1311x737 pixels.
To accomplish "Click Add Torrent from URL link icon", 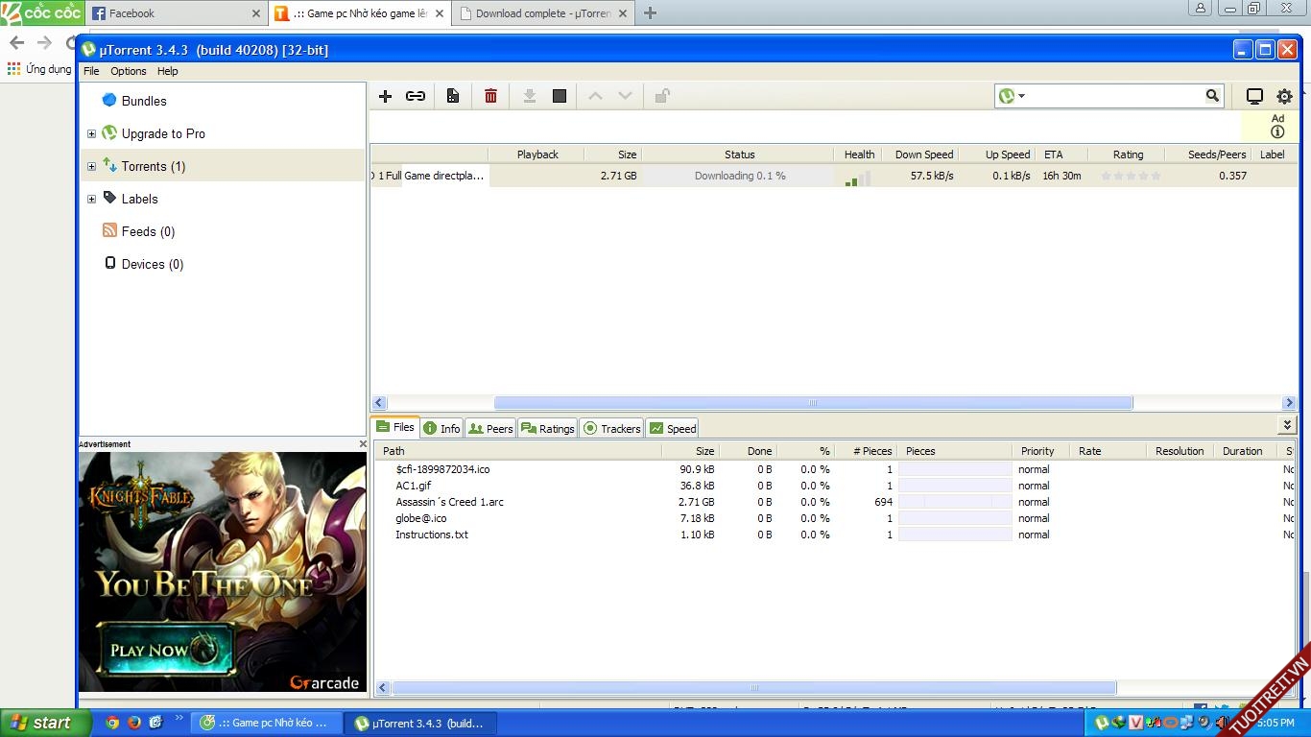I will point(416,96).
